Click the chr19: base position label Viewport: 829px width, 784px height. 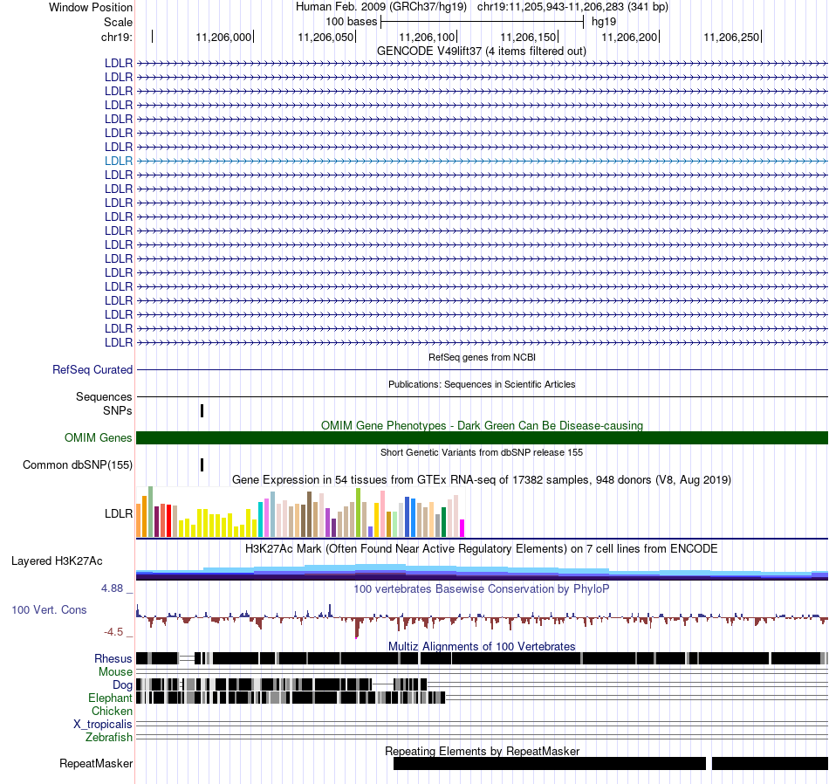click(117, 37)
